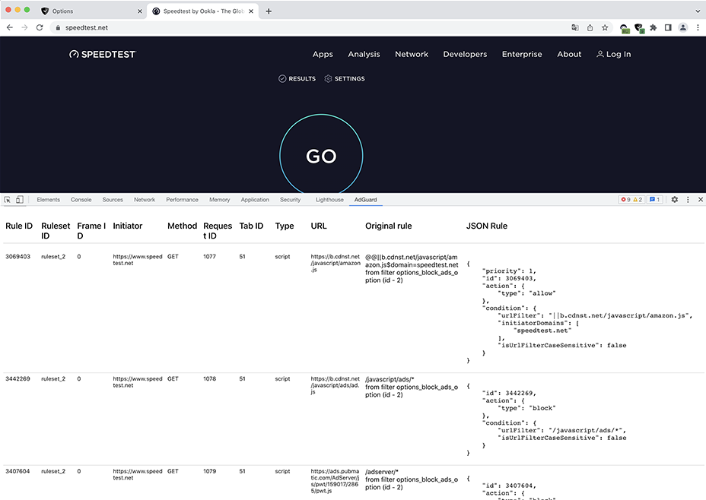The height and width of the screenshot is (500, 706).
Task: Click the GO button to start speedtest
Action: click(x=321, y=156)
